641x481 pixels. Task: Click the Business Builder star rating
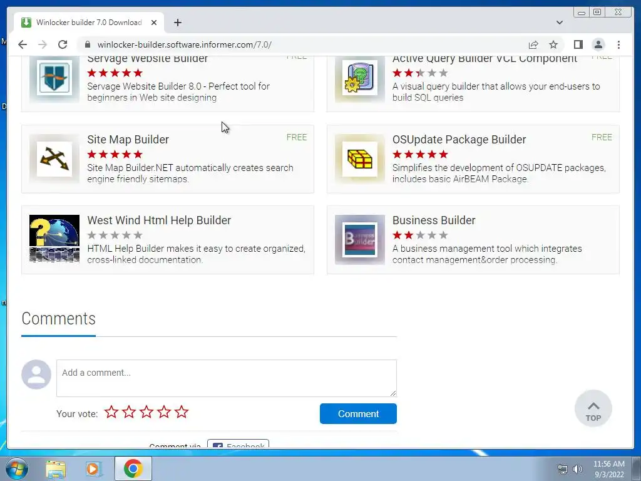tap(420, 235)
